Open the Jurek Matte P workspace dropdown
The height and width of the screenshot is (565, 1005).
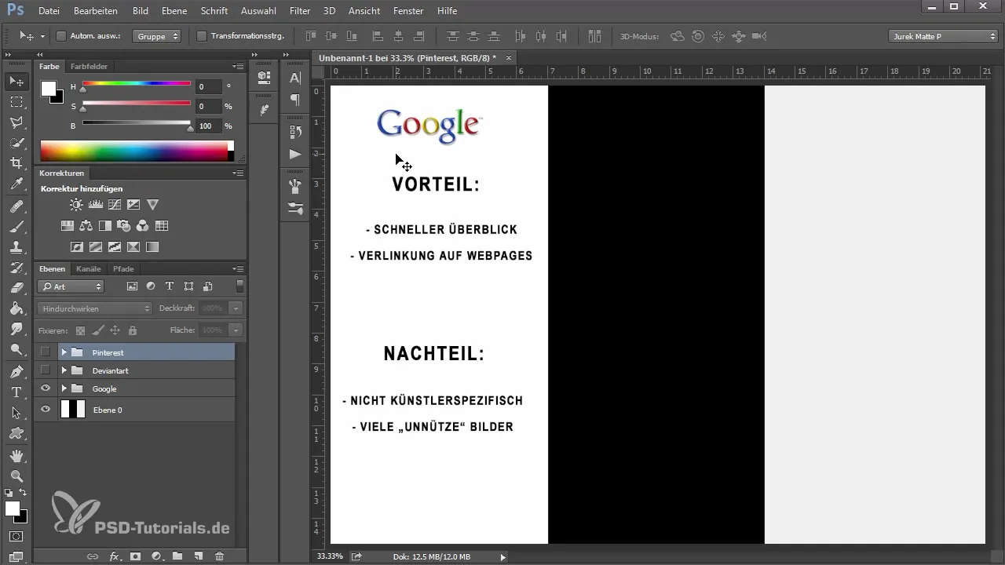pyautogui.click(x=943, y=36)
